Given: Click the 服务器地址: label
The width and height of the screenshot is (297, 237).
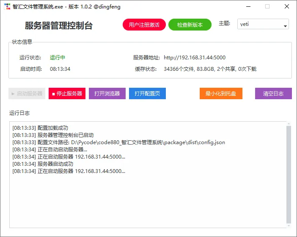Looking at the screenshot, I should (x=146, y=58).
